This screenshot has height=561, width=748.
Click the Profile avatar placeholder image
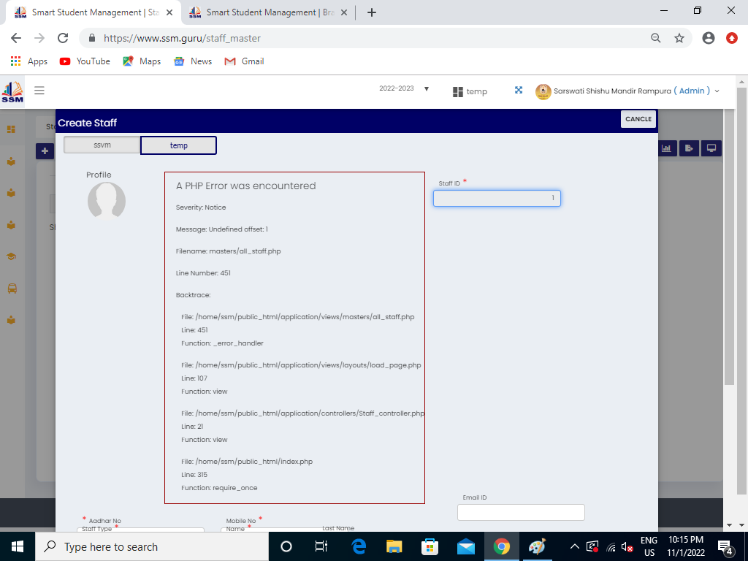tap(107, 201)
